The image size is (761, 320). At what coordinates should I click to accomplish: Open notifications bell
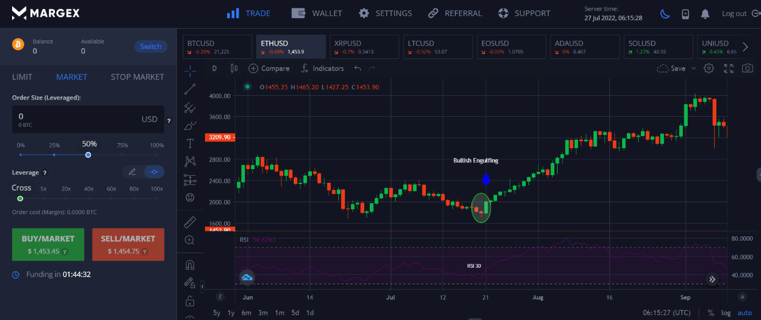pyautogui.click(x=705, y=14)
